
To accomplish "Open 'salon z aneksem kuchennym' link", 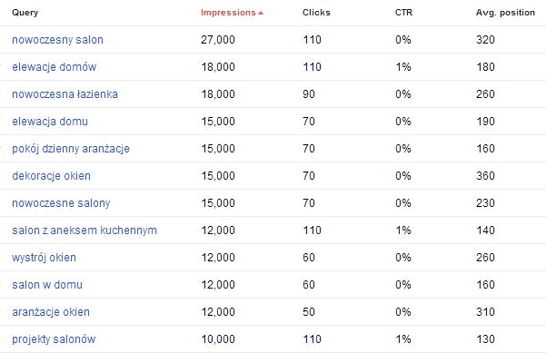I will pyautogui.click(x=84, y=230).
